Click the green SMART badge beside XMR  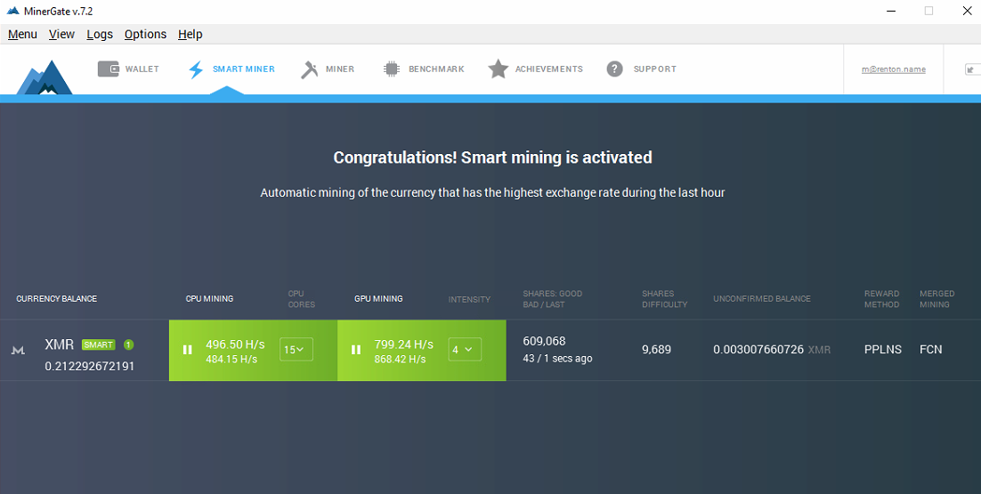[98, 344]
